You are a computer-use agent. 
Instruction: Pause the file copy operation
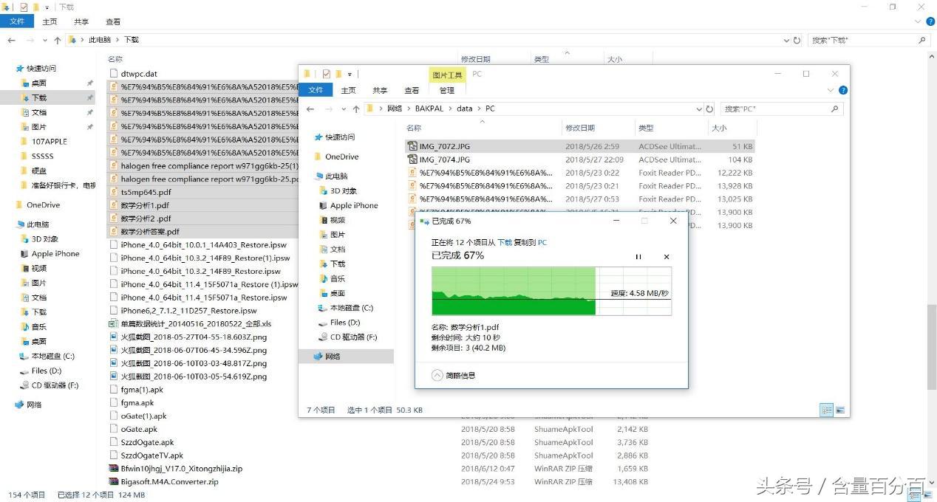click(x=638, y=257)
